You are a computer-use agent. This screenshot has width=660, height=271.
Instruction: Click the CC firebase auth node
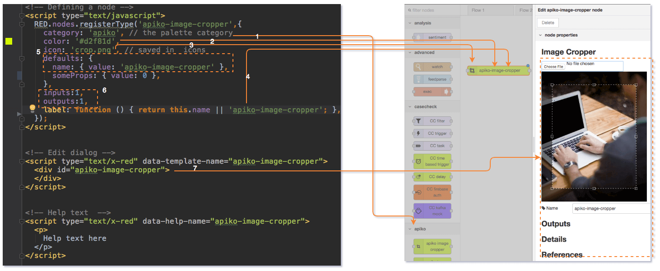tap(432, 192)
